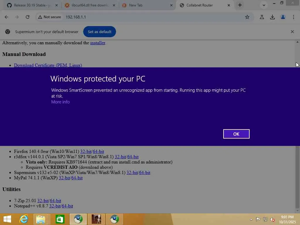Bookmark this page with the star icon

(247, 17)
